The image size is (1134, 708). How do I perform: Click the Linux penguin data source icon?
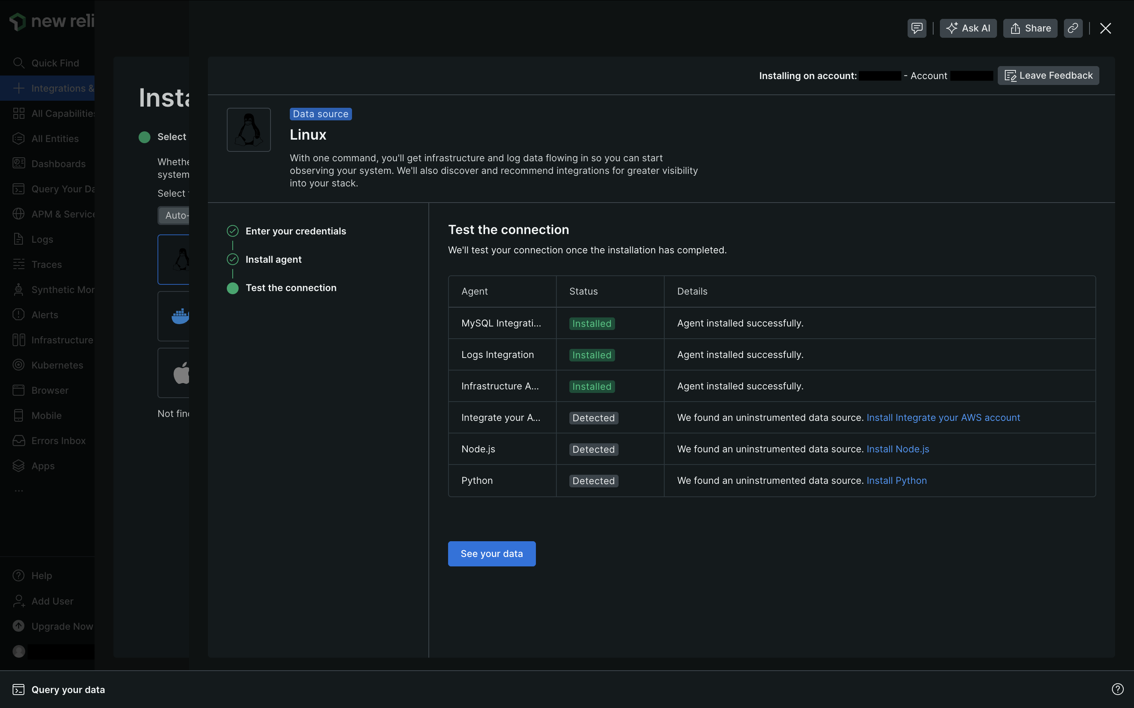click(x=248, y=130)
